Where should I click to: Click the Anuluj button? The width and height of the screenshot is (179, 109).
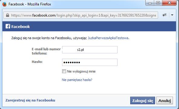(x=165, y=101)
